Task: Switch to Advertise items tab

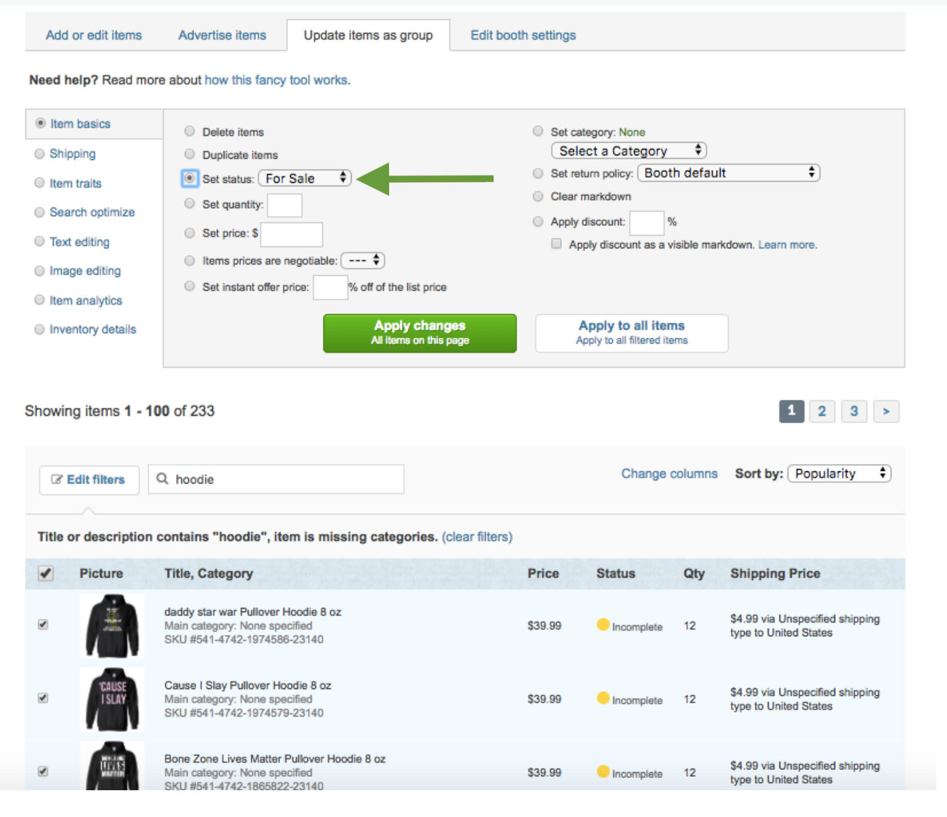Action: 222,35
